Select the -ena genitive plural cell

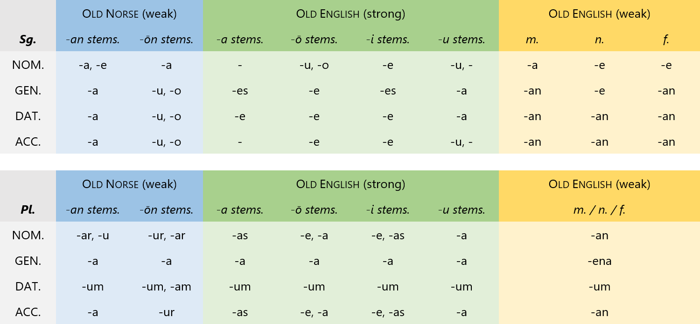(x=599, y=261)
